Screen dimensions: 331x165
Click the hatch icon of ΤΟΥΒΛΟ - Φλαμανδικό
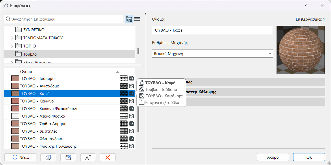pyautogui.click(x=124, y=139)
